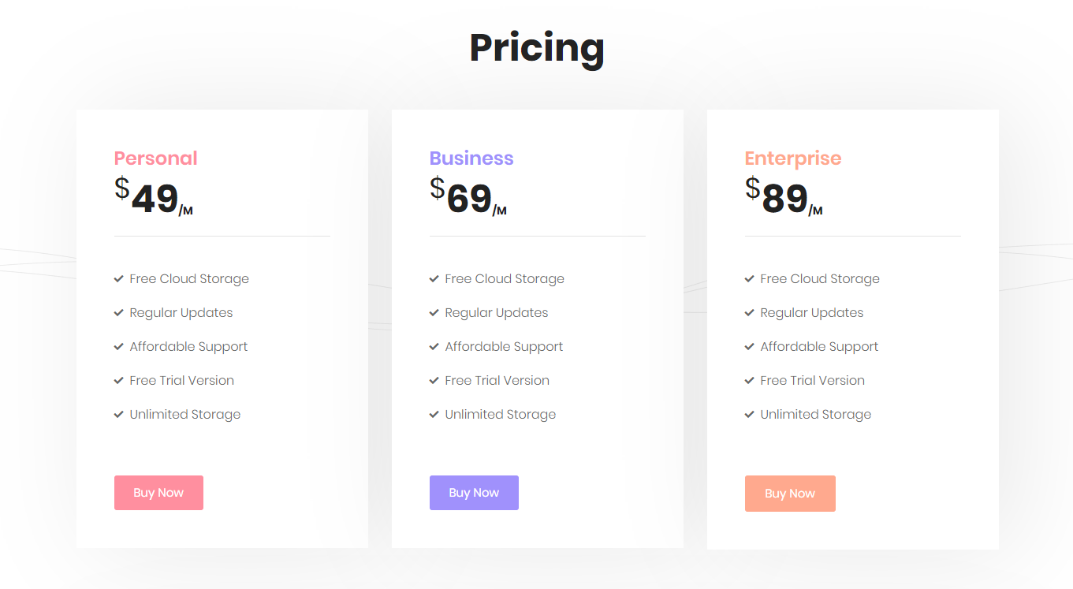The width and height of the screenshot is (1073, 589).
Task: Select the purple Business plan heading
Action: [471, 158]
